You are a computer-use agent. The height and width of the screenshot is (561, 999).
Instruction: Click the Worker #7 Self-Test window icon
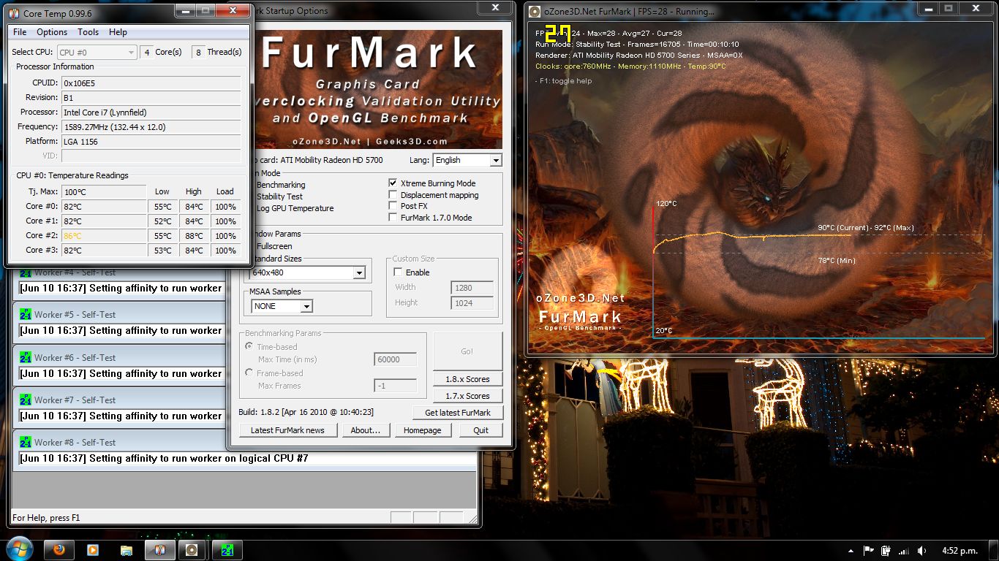[x=26, y=400]
